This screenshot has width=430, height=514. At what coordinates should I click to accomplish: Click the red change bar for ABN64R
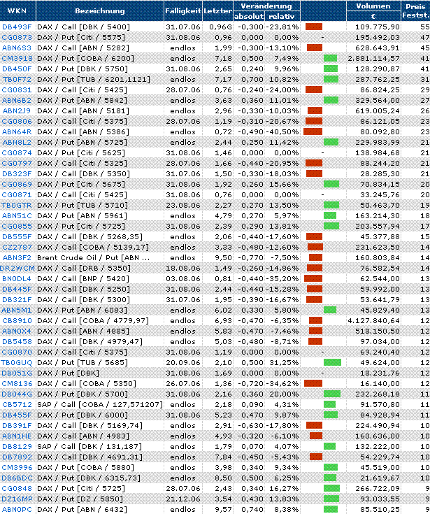(x=313, y=131)
